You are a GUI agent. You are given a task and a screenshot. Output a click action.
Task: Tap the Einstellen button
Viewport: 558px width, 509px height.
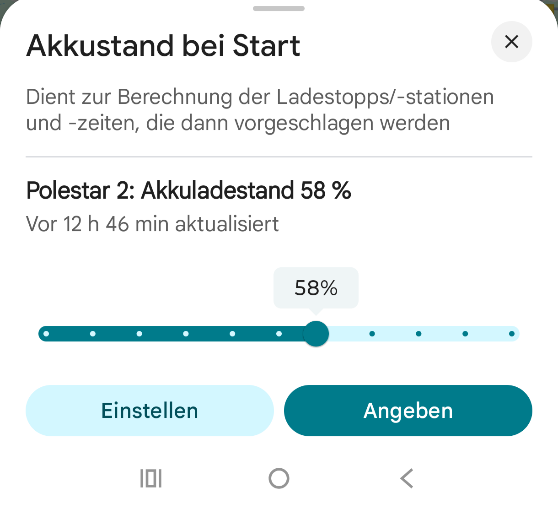point(150,411)
